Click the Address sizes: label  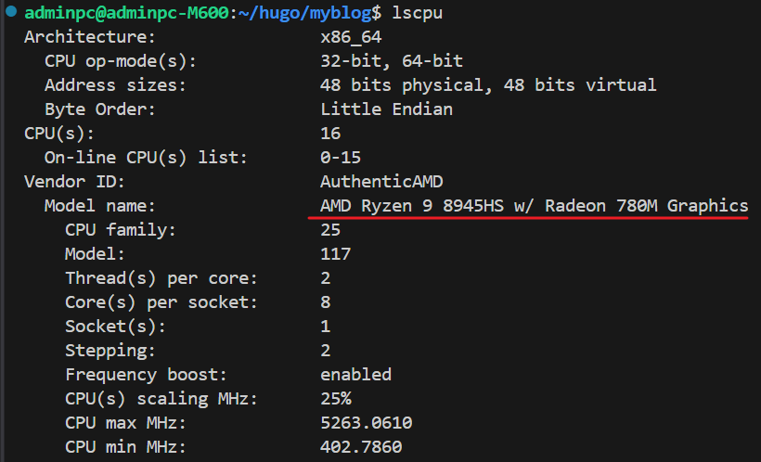coord(115,85)
